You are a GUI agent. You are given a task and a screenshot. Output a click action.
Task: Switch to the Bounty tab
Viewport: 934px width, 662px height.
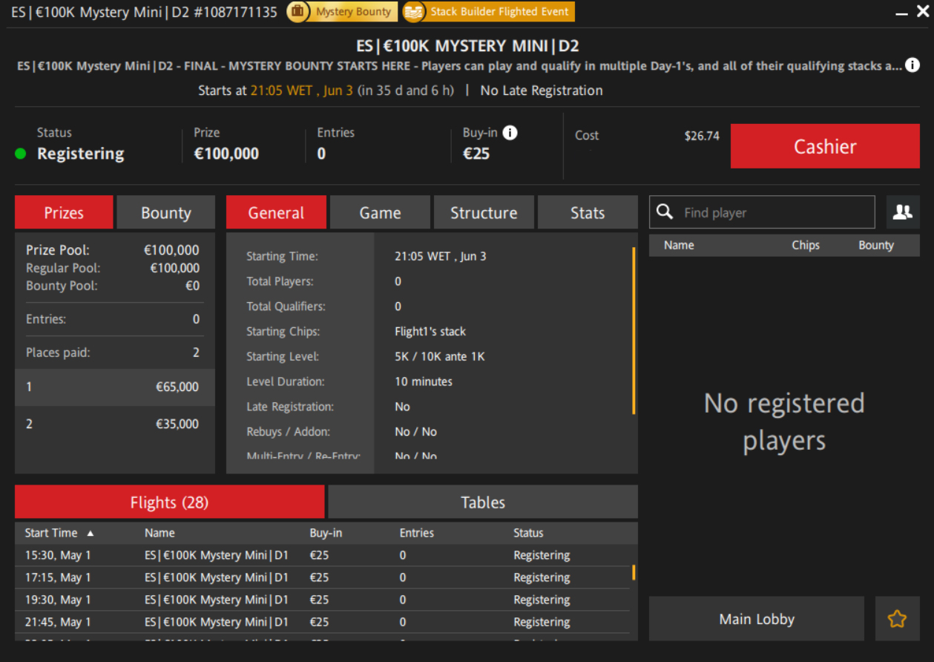(x=165, y=213)
